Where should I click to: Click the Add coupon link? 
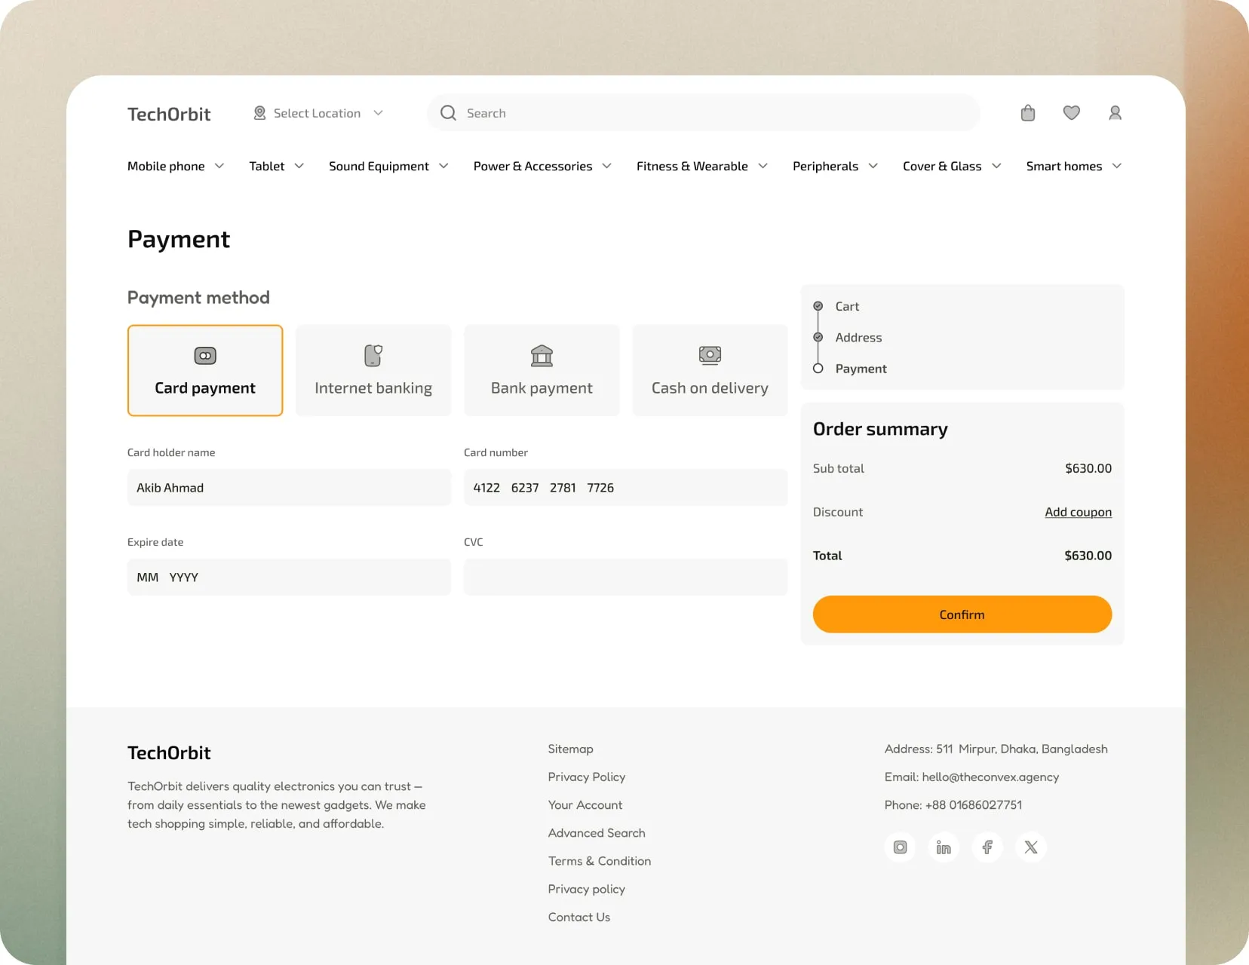[1078, 512]
